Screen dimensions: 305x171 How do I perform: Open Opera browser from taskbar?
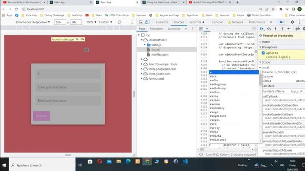pyautogui.click(x=100, y=161)
